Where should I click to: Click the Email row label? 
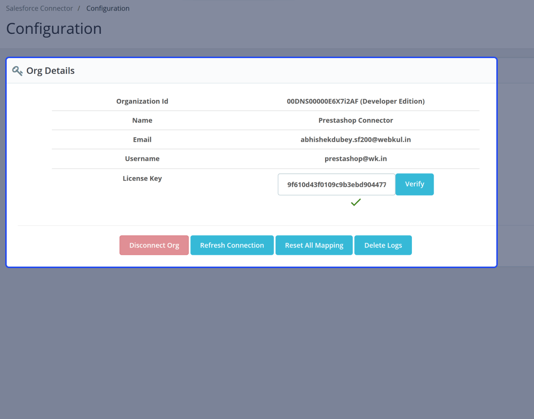coord(142,140)
